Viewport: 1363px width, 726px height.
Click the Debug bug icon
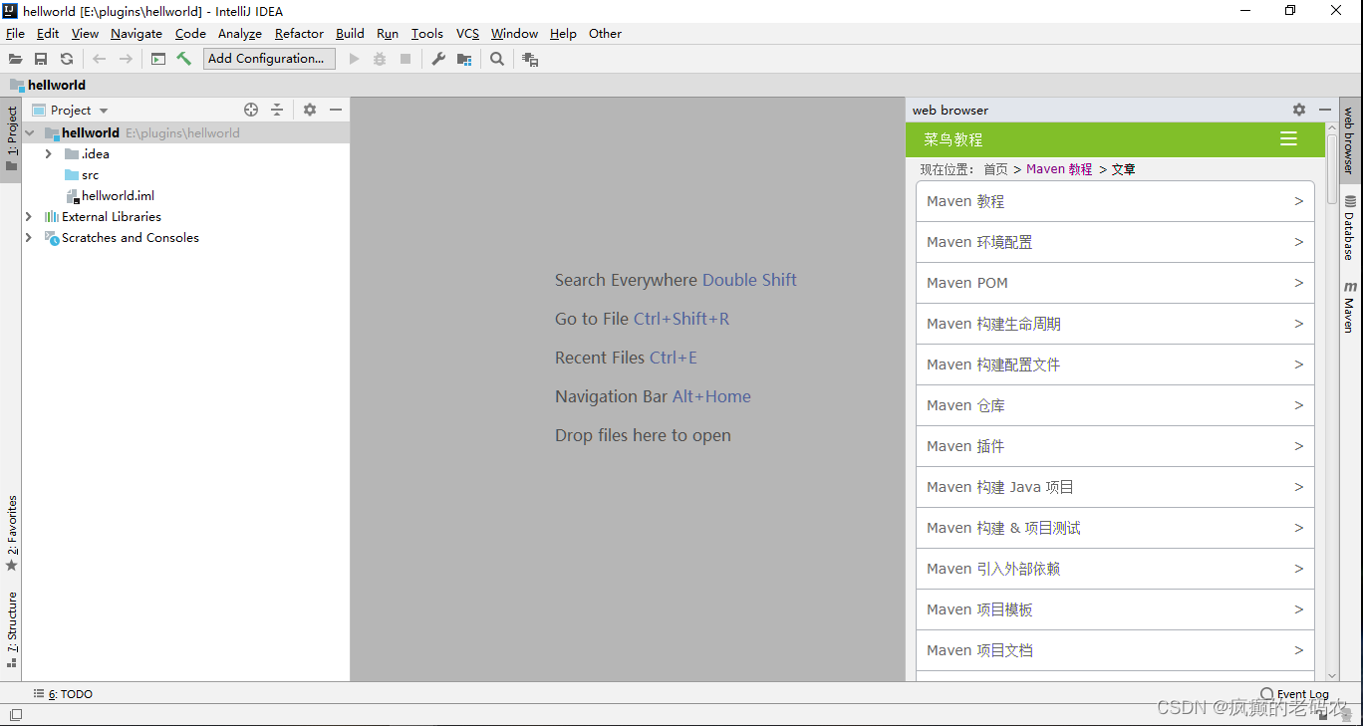pos(380,60)
